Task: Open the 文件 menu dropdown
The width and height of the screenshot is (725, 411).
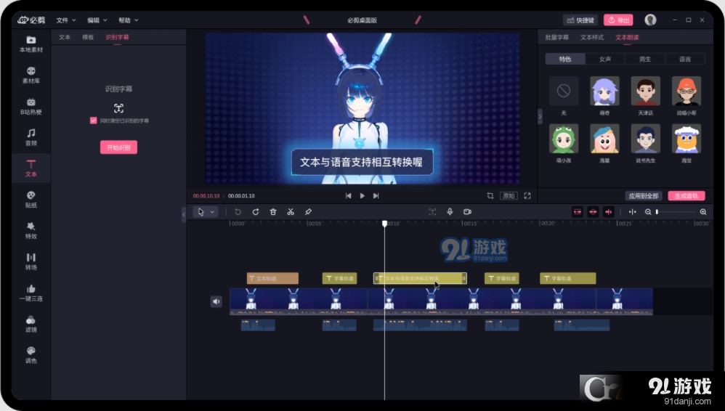Action: click(x=65, y=20)
